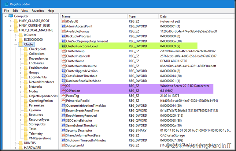Viewport: 236px width, 151px height.
Task: Click the DWORD icon beside ClusterFunctionalLevel
Action: point(63,46)
